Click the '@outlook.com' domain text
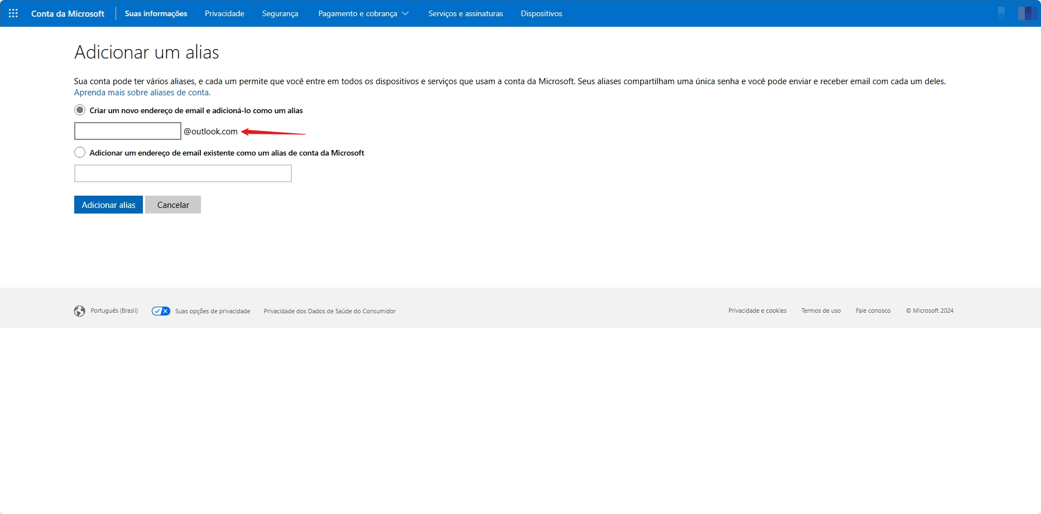The width and height of the screenshot is (1041, 514). [x=210, y=132]
